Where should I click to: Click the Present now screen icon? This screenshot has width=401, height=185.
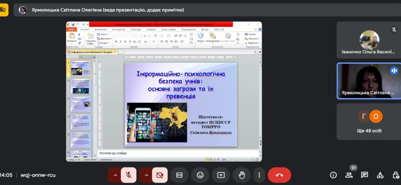[x=221, y=175]
